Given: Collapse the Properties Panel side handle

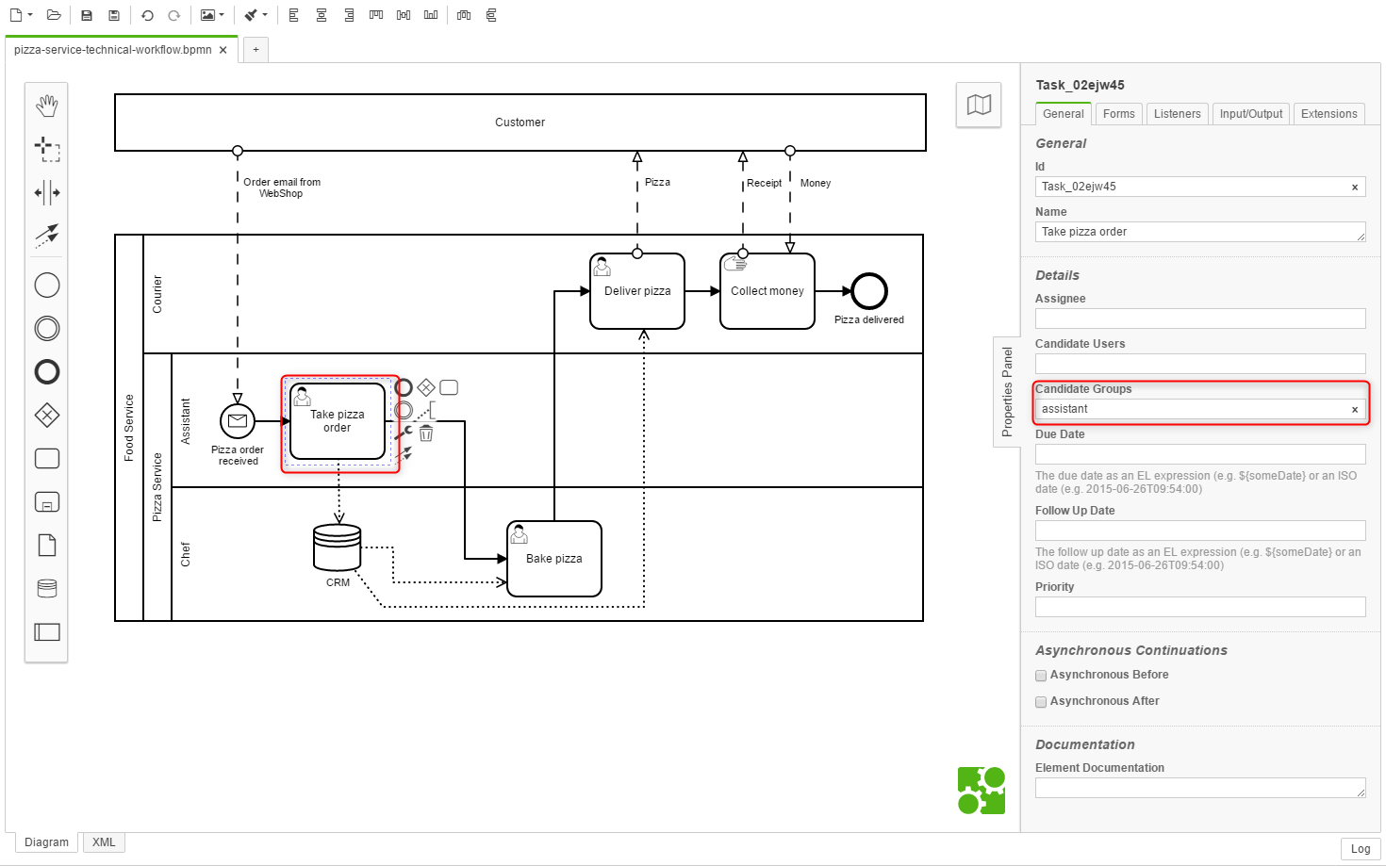Looking at the screenshot, I should [1007, 391].
